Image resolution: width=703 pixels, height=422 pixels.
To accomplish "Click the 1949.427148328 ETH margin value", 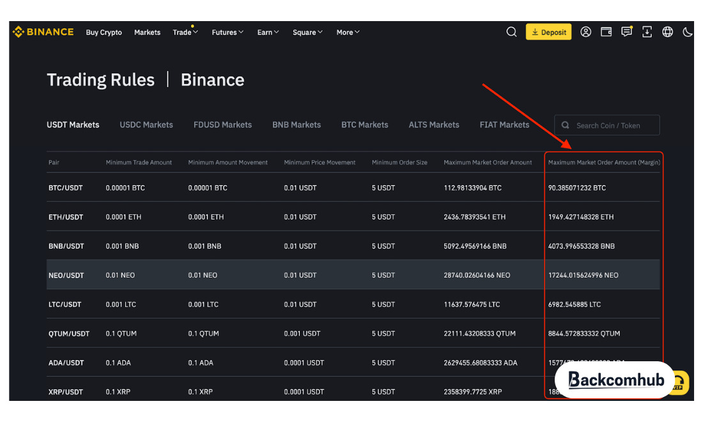I will tap(581, 217).
